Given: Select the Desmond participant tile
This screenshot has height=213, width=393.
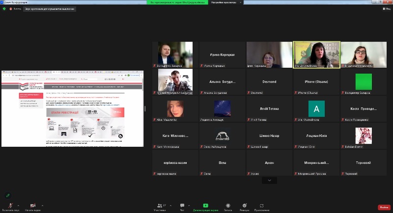Looking at the screenshot, I should [269, 81].
